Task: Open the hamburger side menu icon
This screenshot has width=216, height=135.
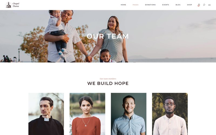Action: click(x=210, y=5)
